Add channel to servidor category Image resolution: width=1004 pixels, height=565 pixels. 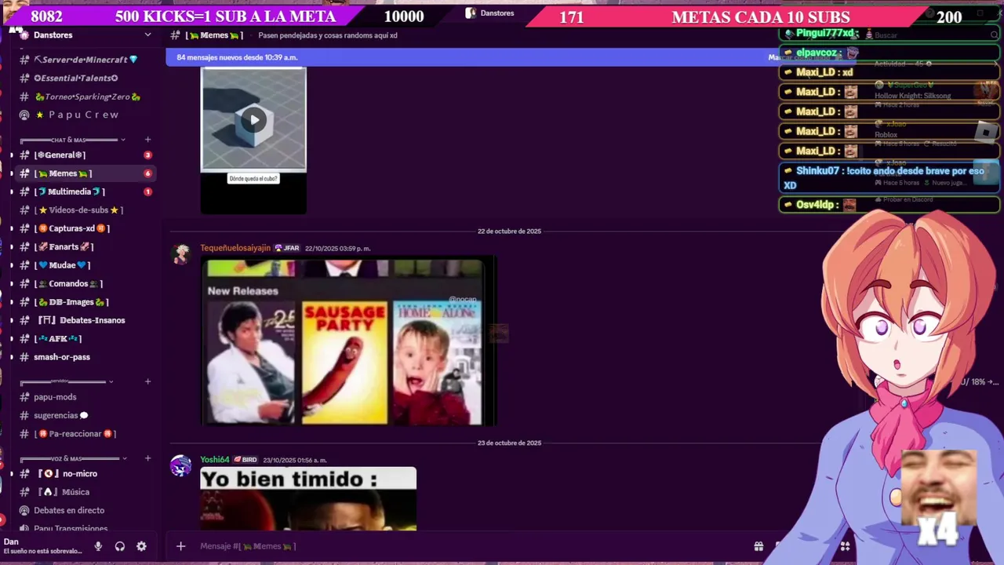pos(147,381)
